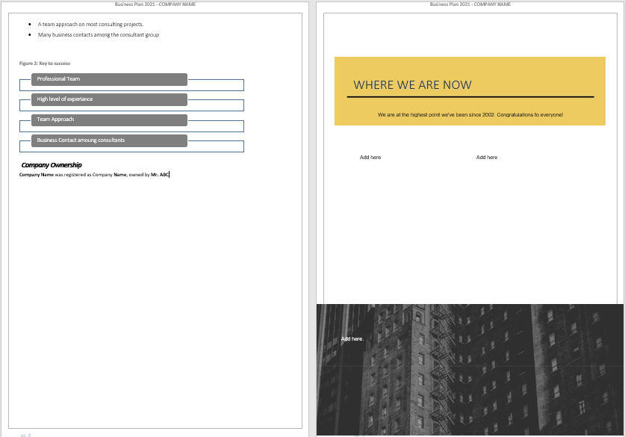
Task: Click the right page header text
Action: (x=470, y=4)
